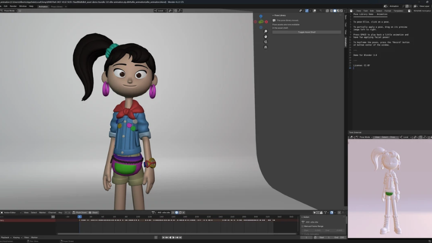Viewport: 432px width, 243px height.
Task: Switch to the Pose Library workspace tab
Action: click(56, 6)
